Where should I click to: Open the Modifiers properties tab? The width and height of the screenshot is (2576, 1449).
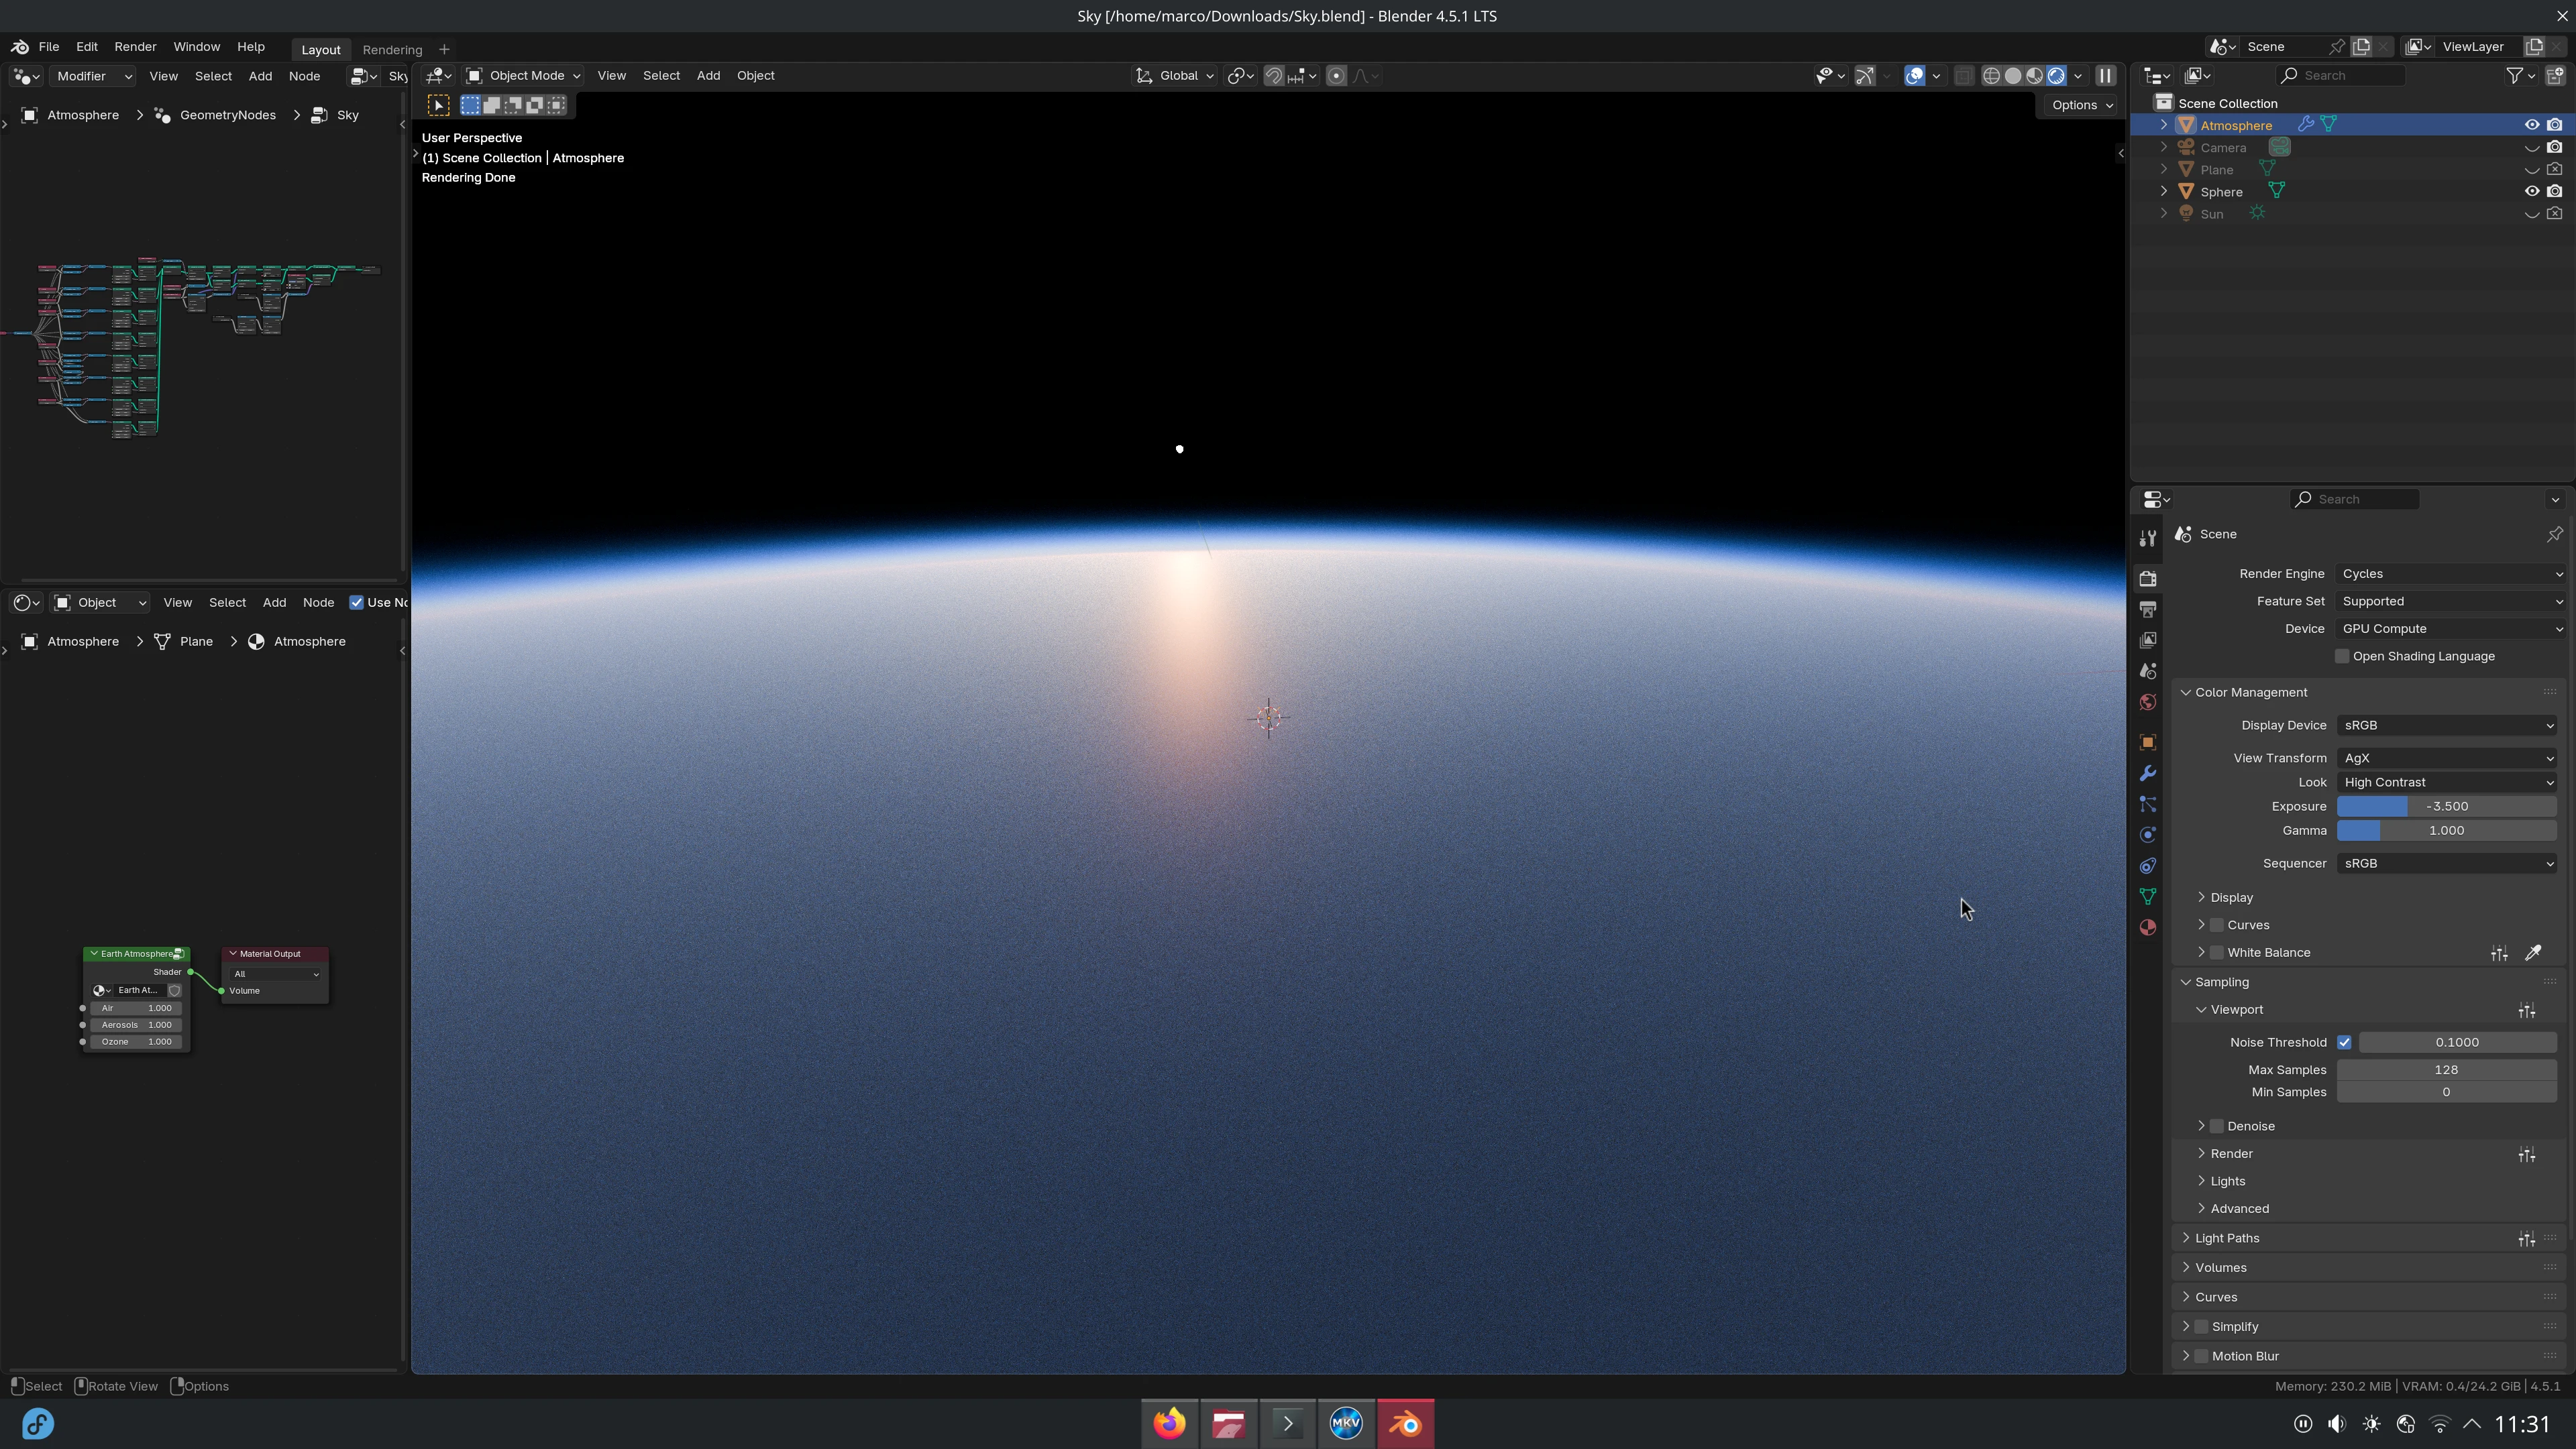click(2147, 774)
